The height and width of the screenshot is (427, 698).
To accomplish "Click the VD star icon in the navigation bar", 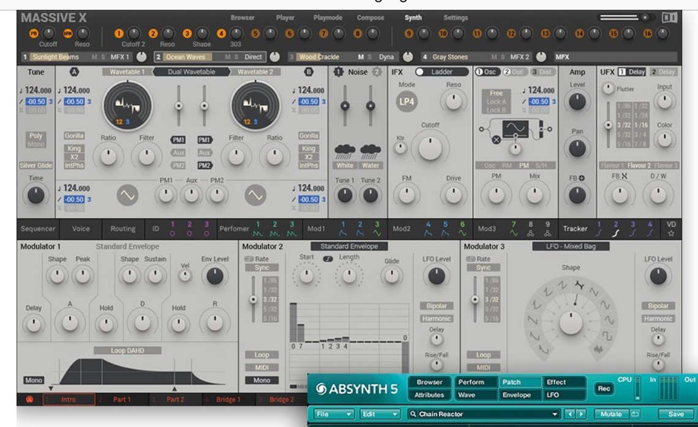I will 671,233.
